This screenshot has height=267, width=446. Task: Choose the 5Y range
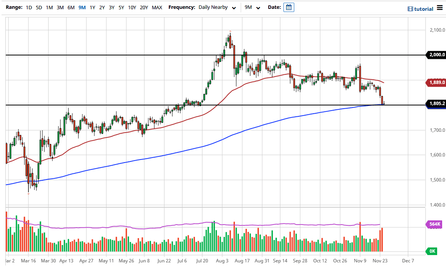121,7
